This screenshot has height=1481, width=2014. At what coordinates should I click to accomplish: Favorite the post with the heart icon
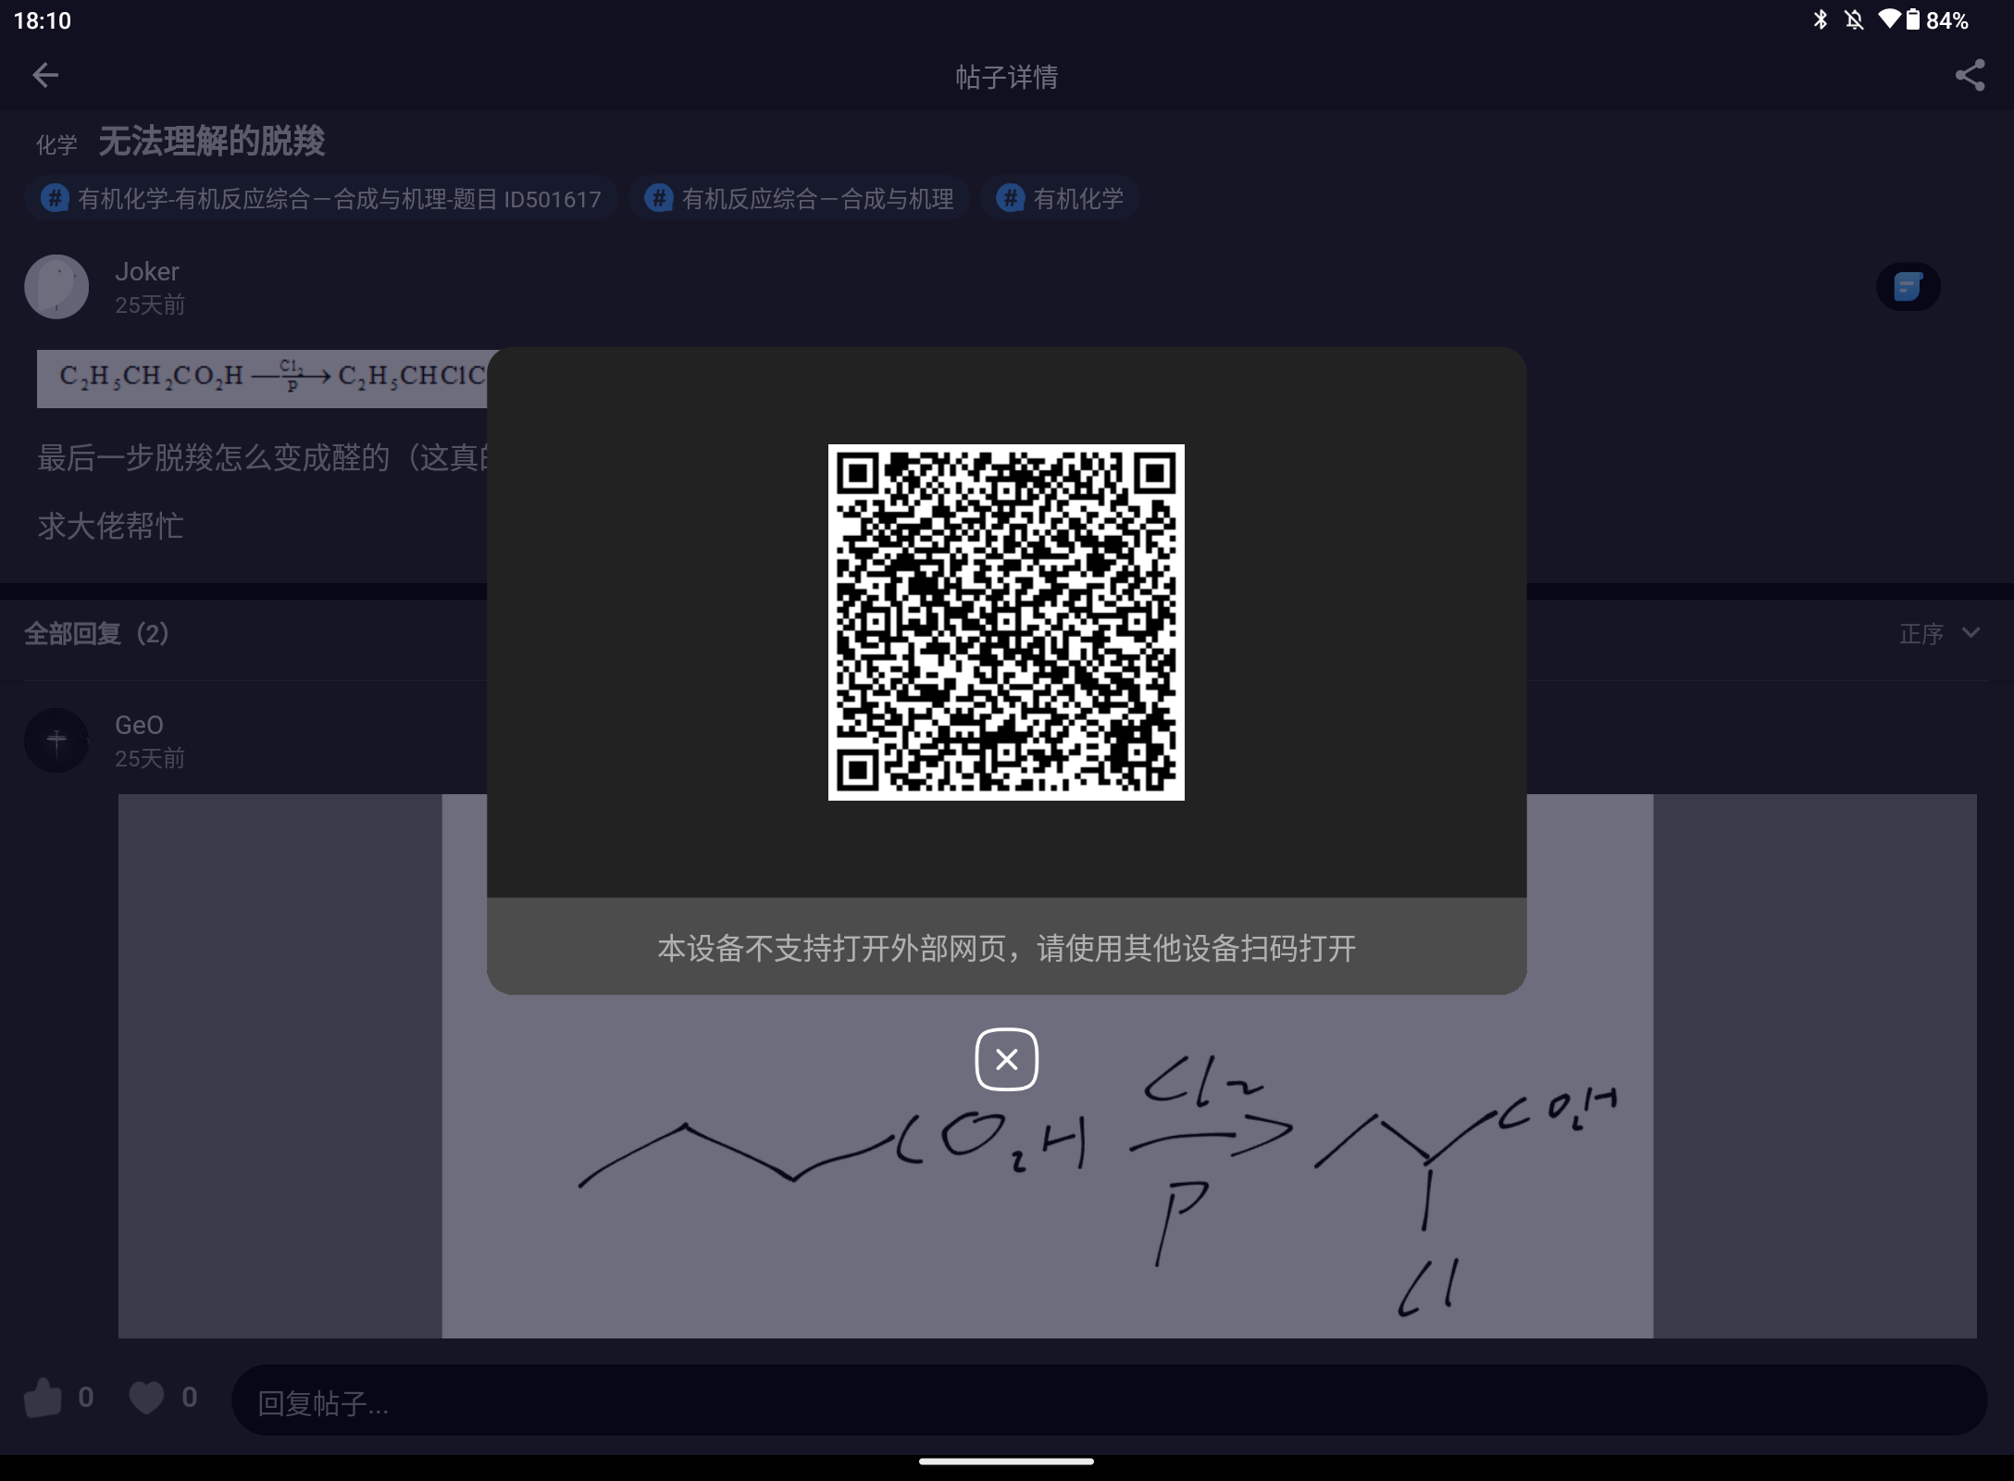pos(145,1398)
